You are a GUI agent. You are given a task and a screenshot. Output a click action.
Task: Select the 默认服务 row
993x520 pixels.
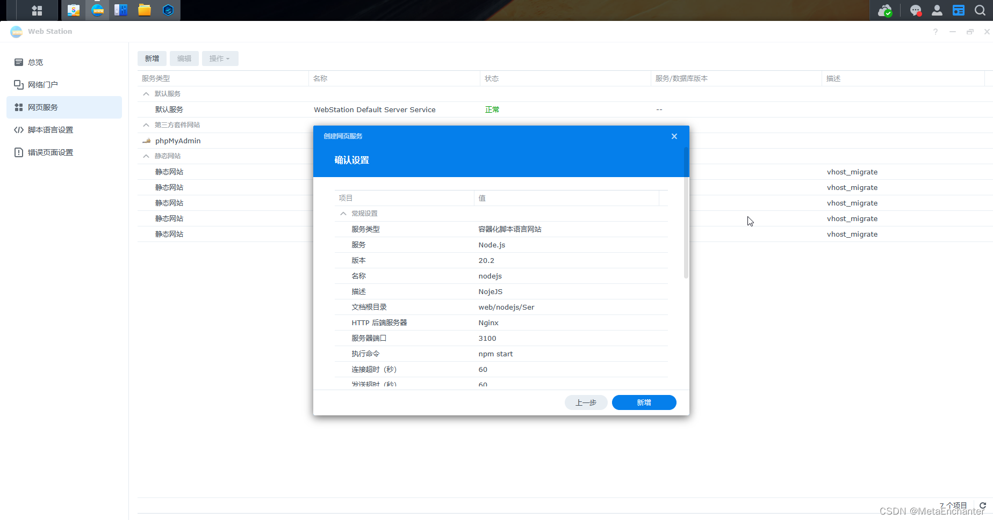point(565,109)
